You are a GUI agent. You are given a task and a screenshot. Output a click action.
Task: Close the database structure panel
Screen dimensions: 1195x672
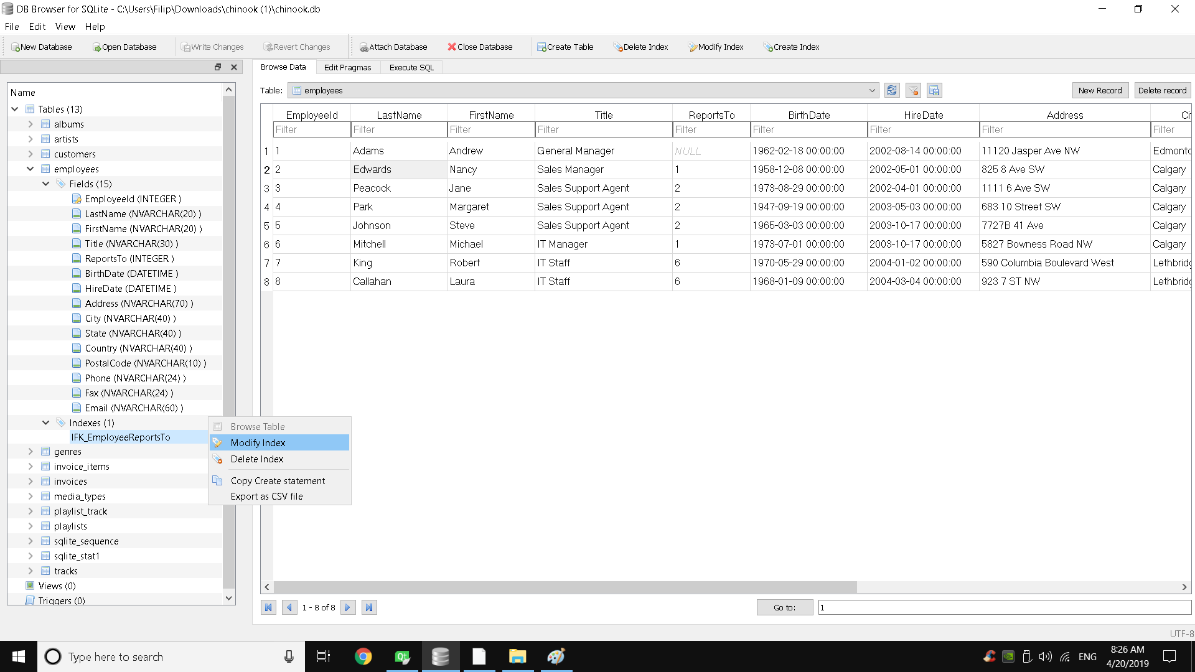pos(234,67)
